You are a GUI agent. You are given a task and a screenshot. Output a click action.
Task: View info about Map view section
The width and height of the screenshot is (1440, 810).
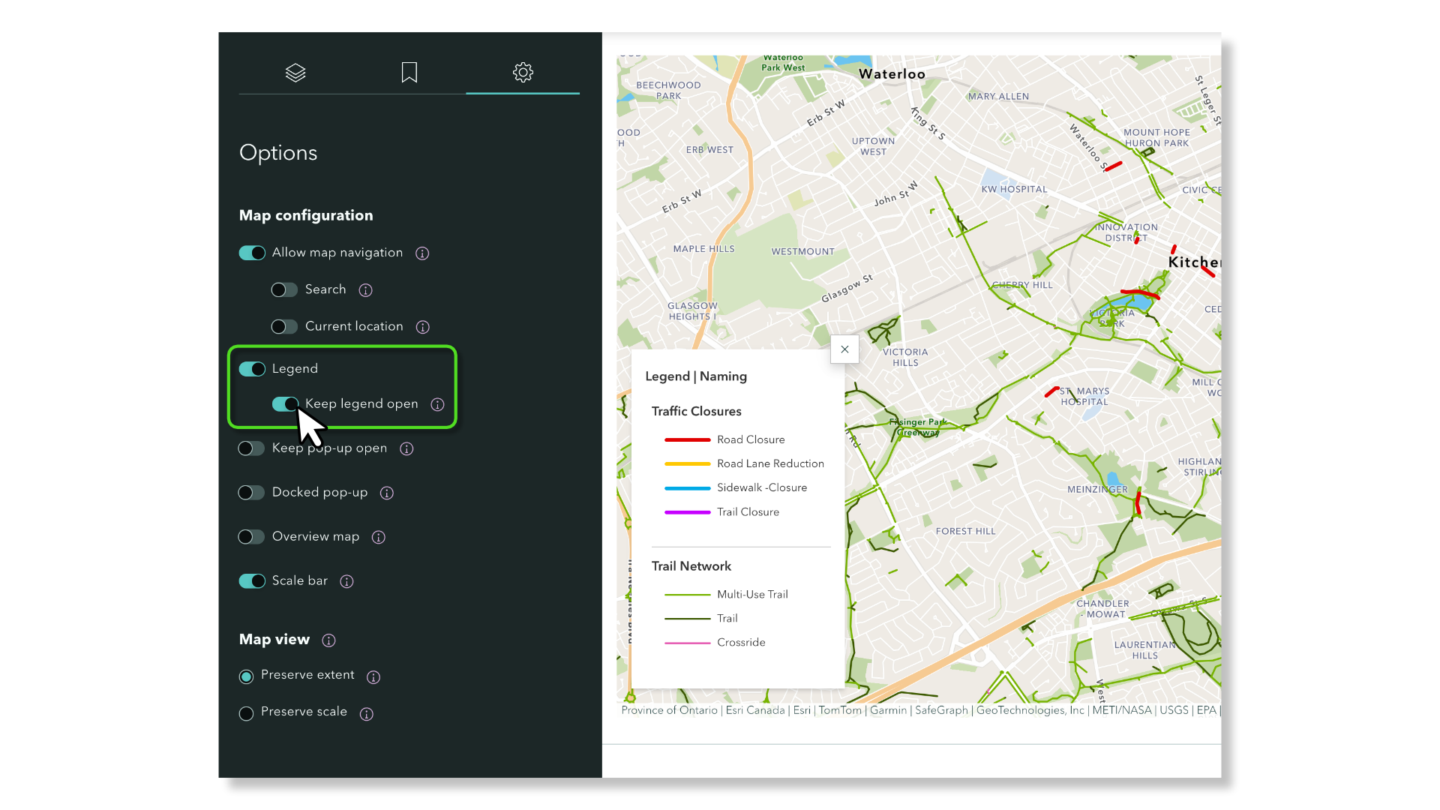pyautogui.click(x=328, y=640)
